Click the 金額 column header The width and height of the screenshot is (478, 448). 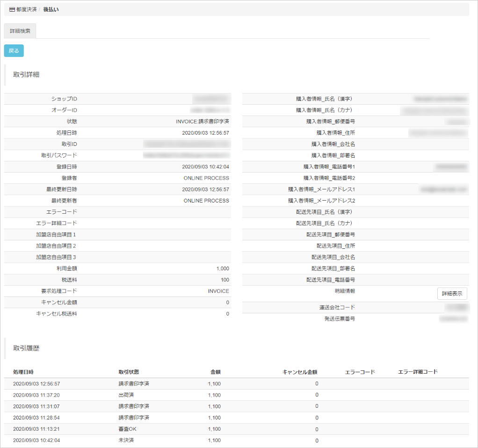coord(215,372)
